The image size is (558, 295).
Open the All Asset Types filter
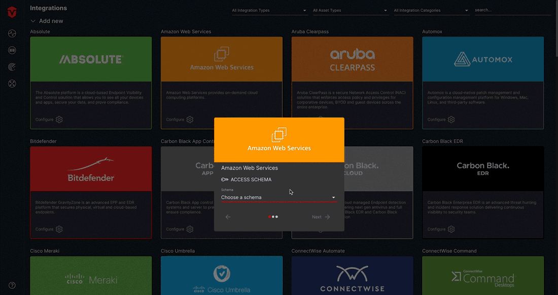[350, 10]
